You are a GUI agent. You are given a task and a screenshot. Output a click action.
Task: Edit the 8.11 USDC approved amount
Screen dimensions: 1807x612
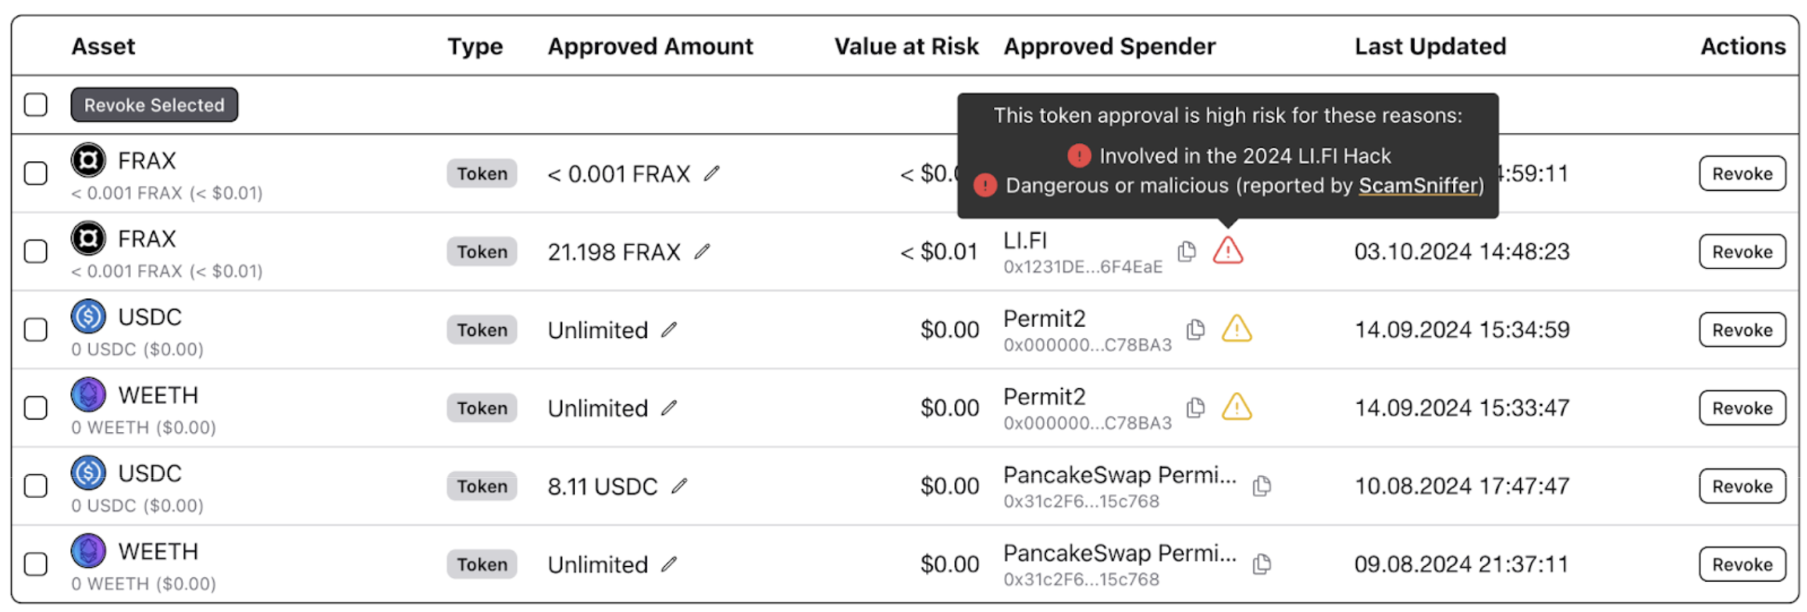[678, 486]
